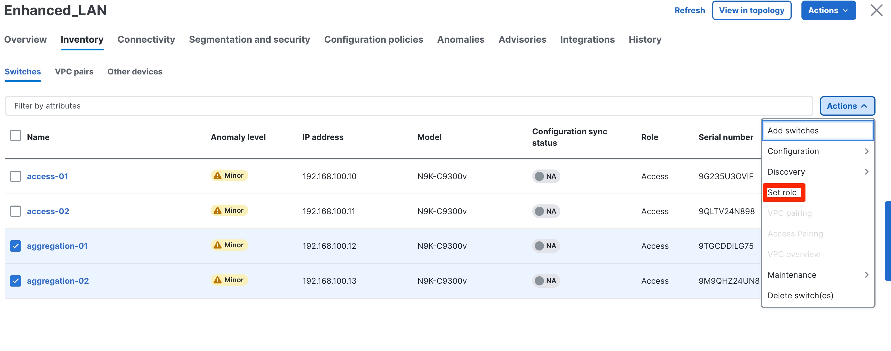This screenshot has height=351, width=891.
Task: Click the Minor warning icon for access-02
Action: [x=217, y=210]
